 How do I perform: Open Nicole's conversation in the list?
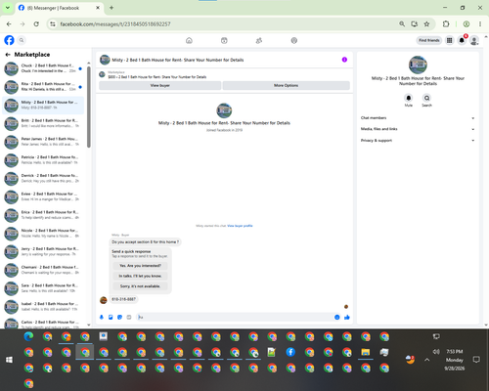coord(43,234)
